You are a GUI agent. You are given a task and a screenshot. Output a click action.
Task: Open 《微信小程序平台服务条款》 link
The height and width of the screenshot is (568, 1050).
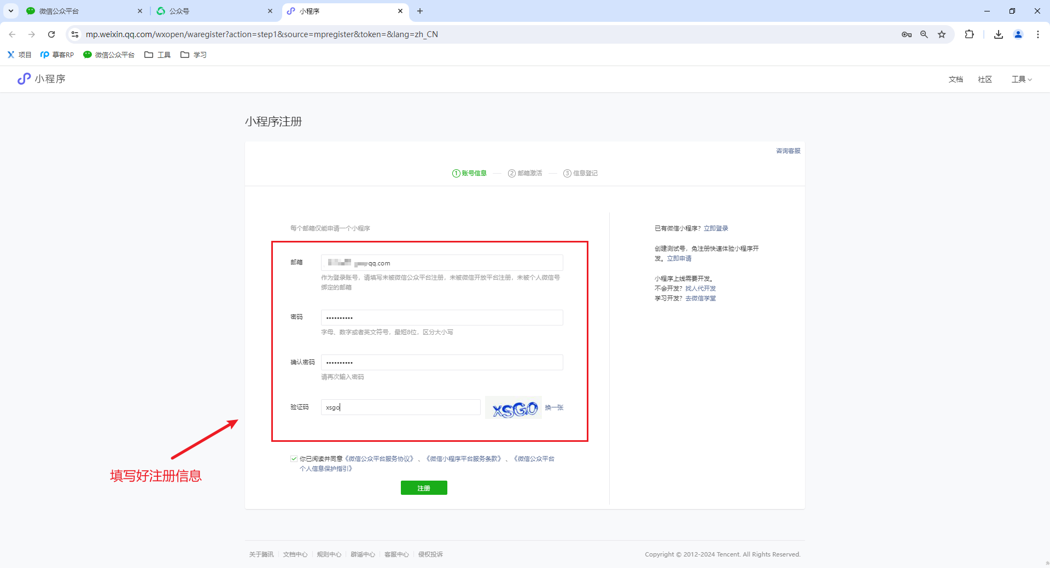pos(464,459)
